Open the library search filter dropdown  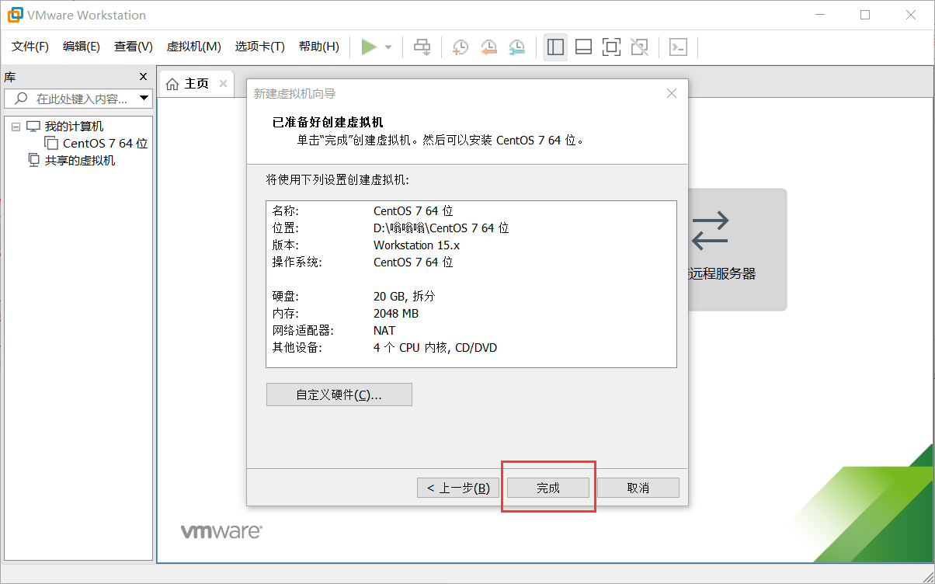[x=144, y=99]
